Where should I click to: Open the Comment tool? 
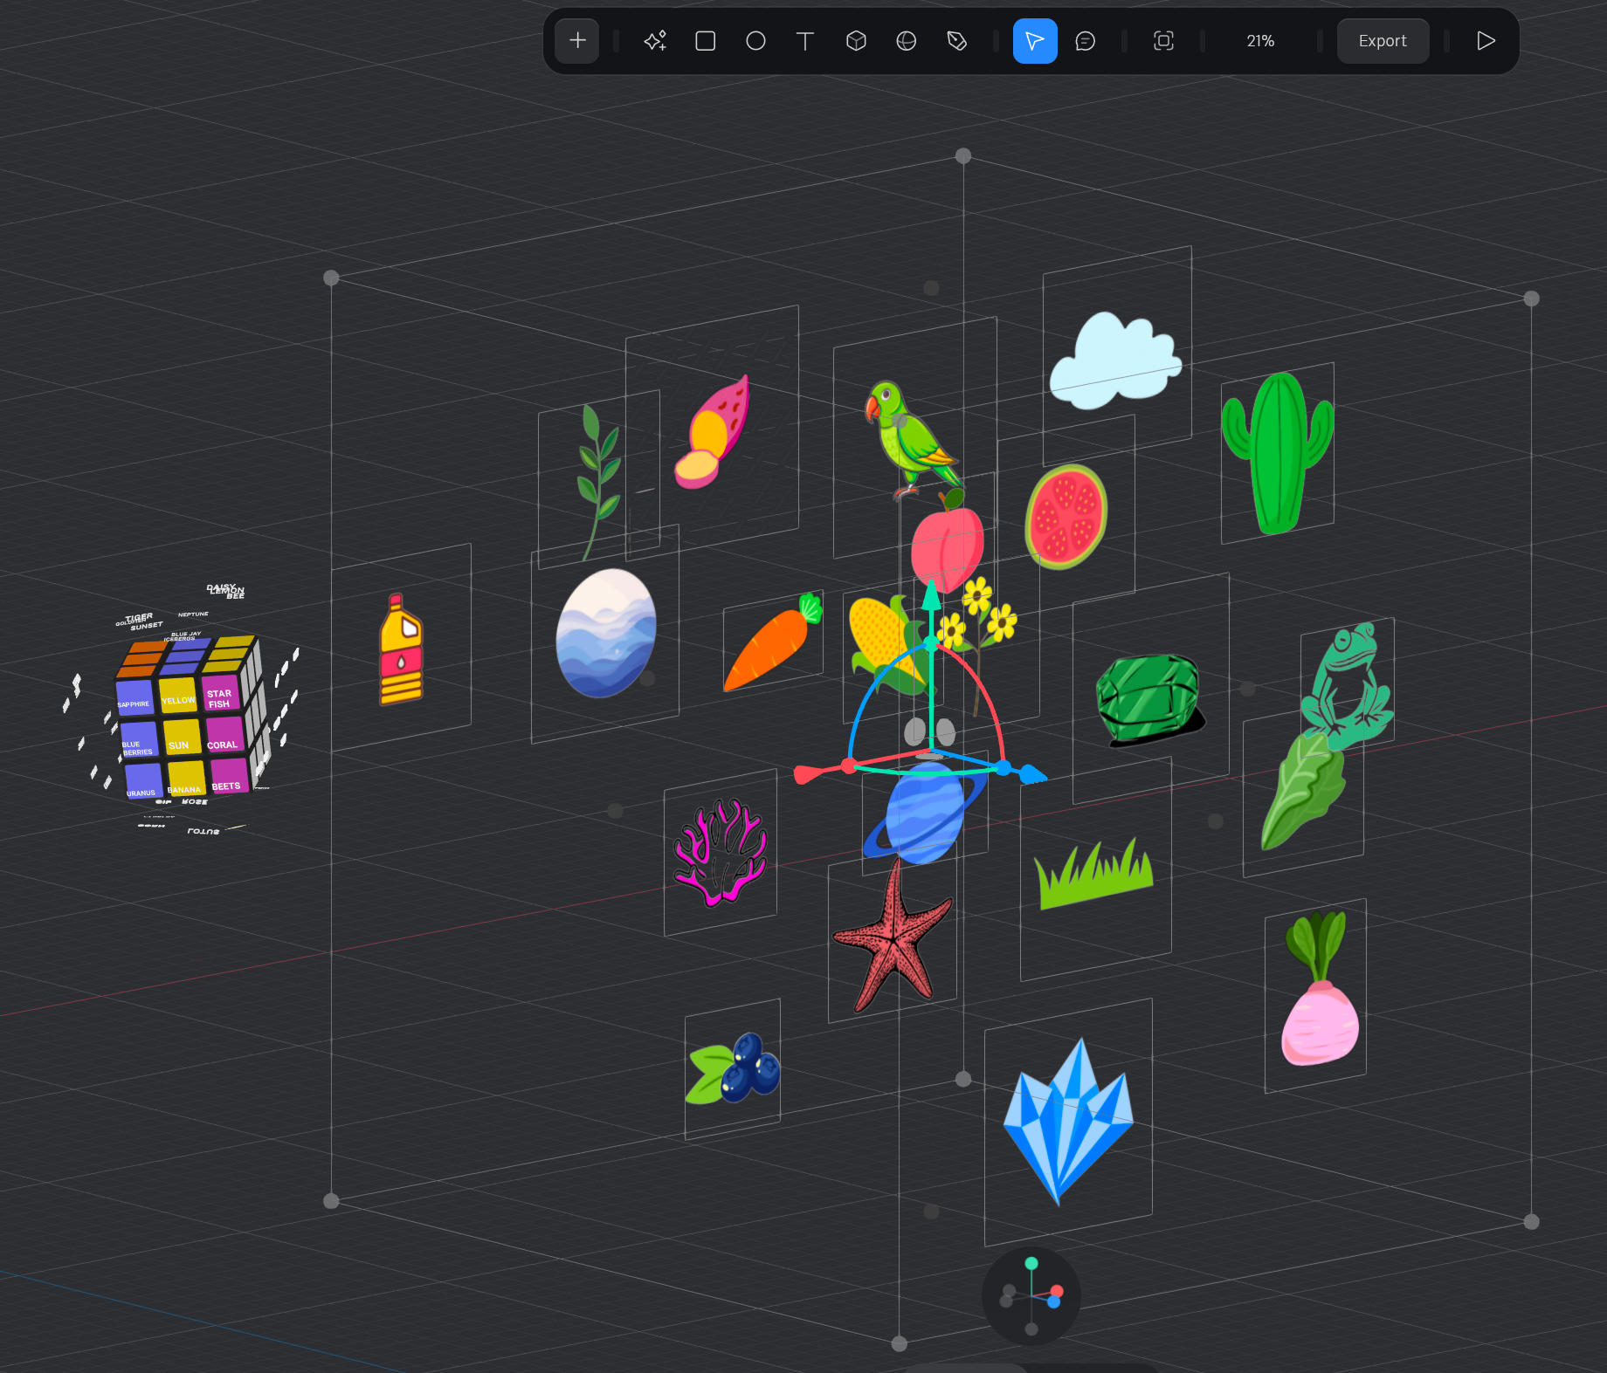[x=1085, y=40]
